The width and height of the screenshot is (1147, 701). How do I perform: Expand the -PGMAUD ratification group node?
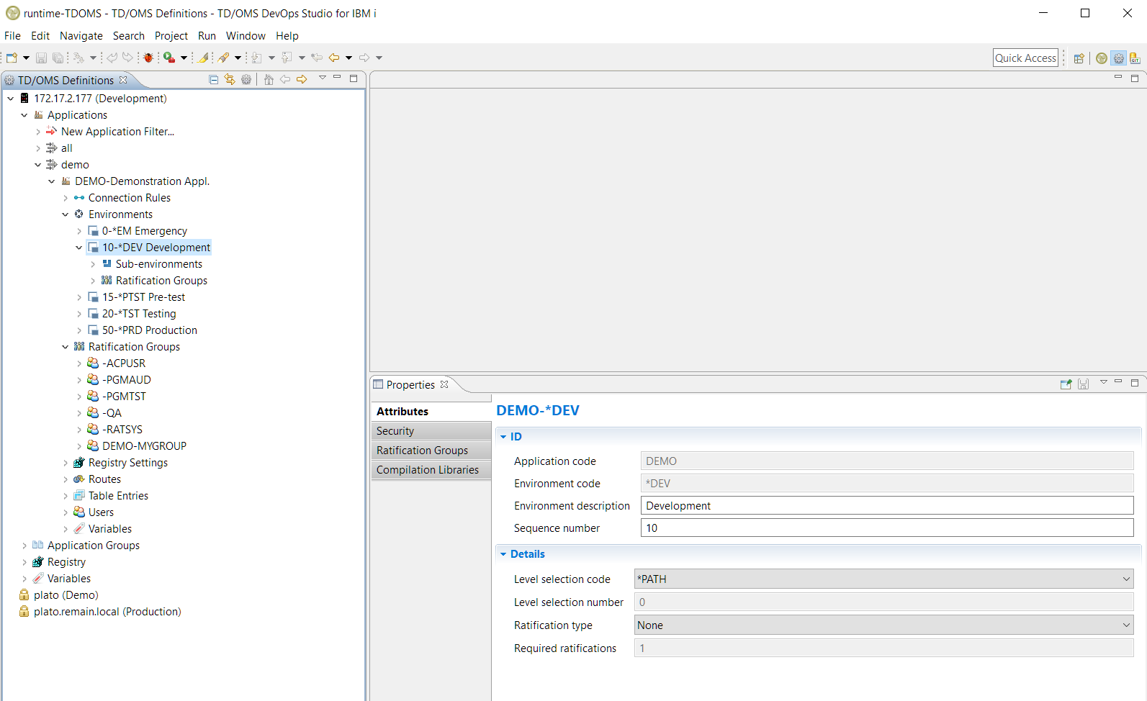pyautogui.click(x=79, y=380)
